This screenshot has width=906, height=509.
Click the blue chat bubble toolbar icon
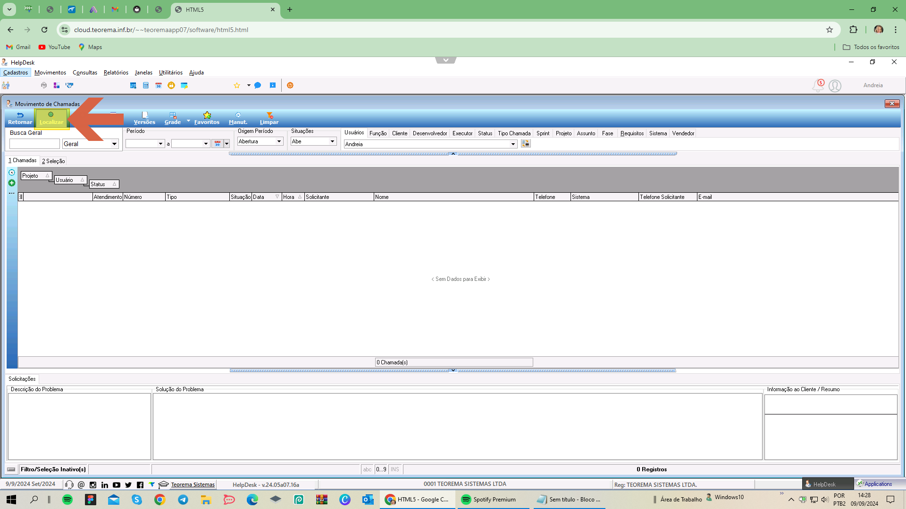point(258,85)
